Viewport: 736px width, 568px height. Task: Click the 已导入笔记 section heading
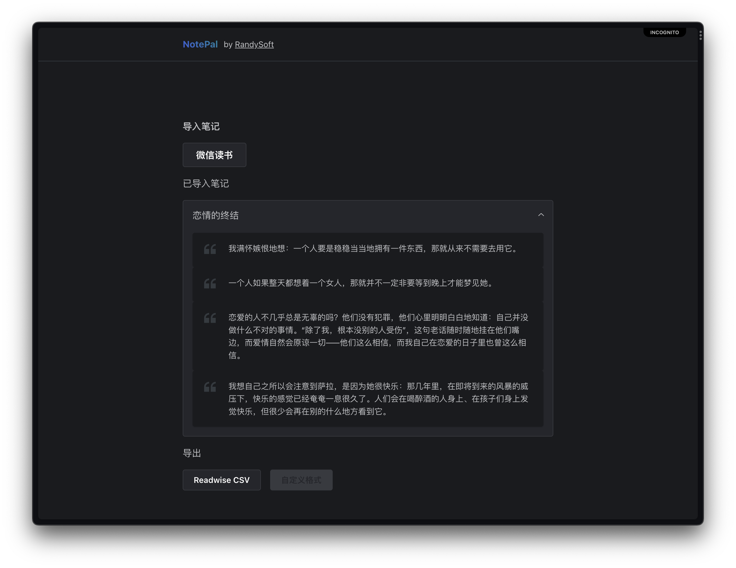[x=206, y=184]
